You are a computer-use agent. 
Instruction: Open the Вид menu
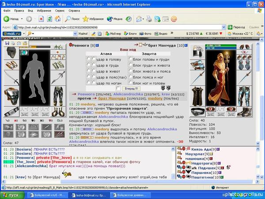pos(30,11)
